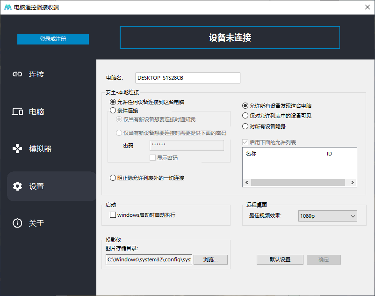Open the gamepad icon beside 模拟器

click(17, 148)
